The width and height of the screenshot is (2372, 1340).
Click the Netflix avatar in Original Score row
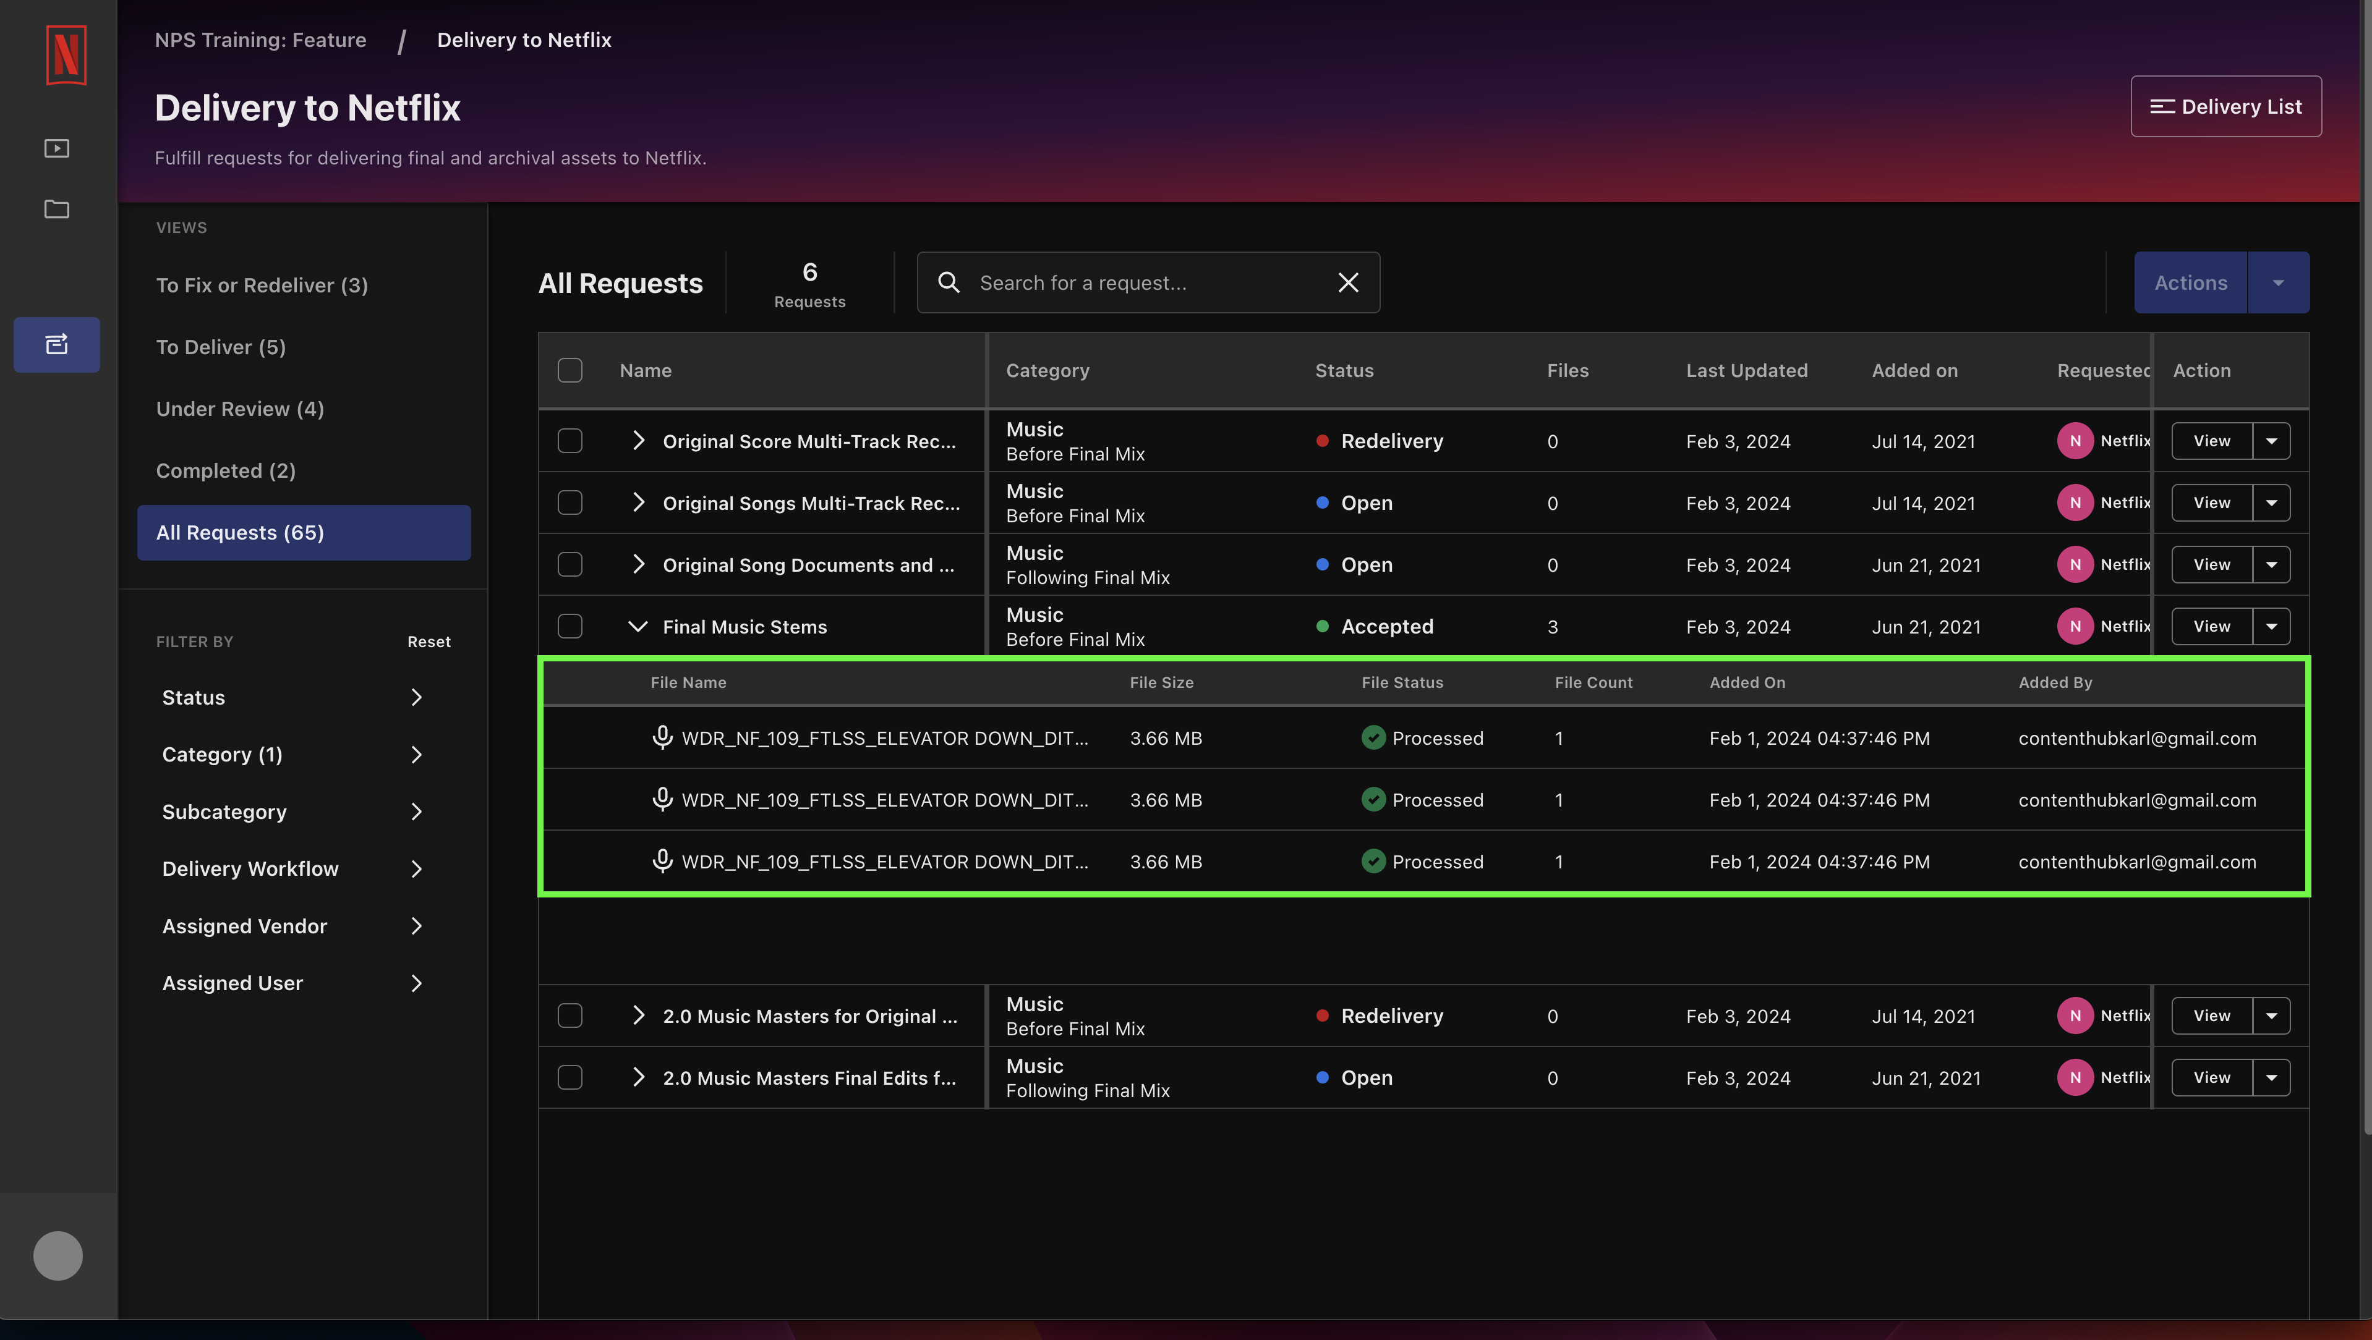click(x=2075, y=441)
